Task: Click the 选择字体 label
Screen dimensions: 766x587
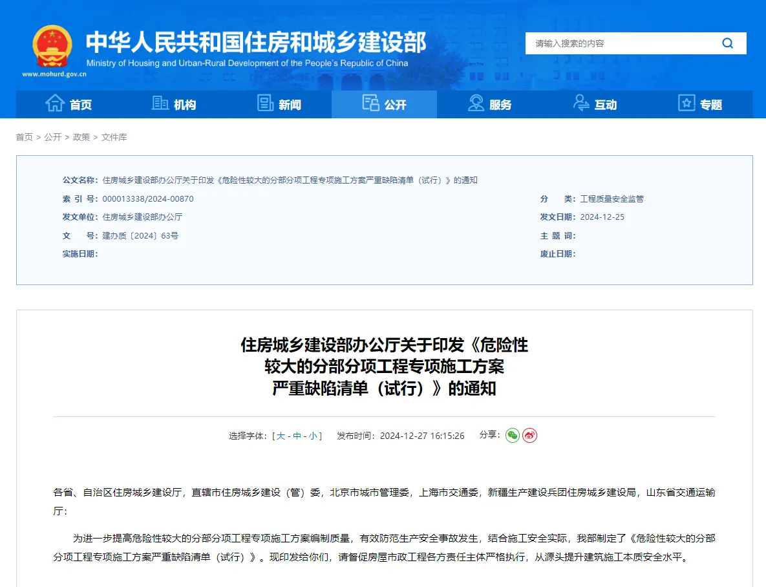Action: click(248, 436)
